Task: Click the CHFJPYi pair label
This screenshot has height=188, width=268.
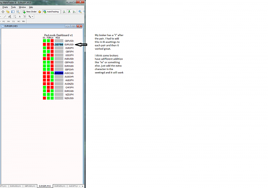Action: (x=69, y=88)
